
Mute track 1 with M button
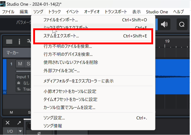coord(20,64)
